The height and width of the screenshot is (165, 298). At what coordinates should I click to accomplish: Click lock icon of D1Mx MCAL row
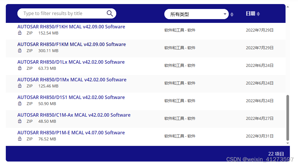(20, 86)
